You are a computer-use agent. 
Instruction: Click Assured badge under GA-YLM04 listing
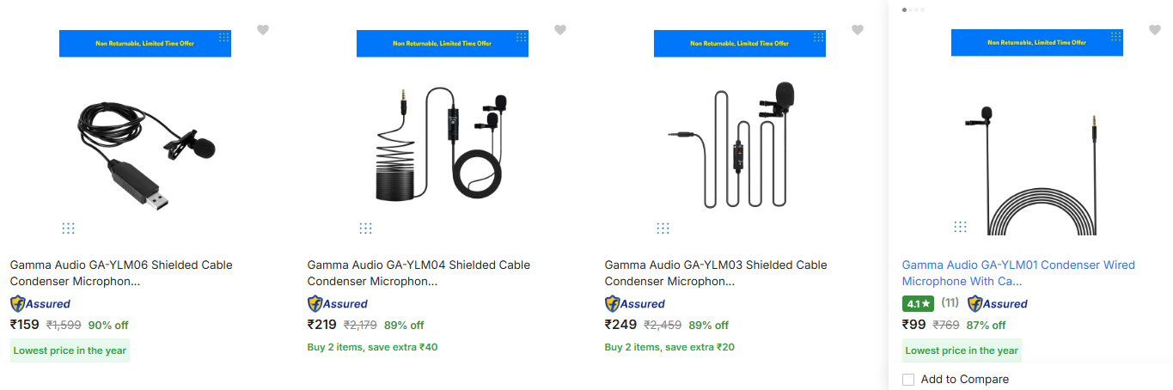point(338,303)
